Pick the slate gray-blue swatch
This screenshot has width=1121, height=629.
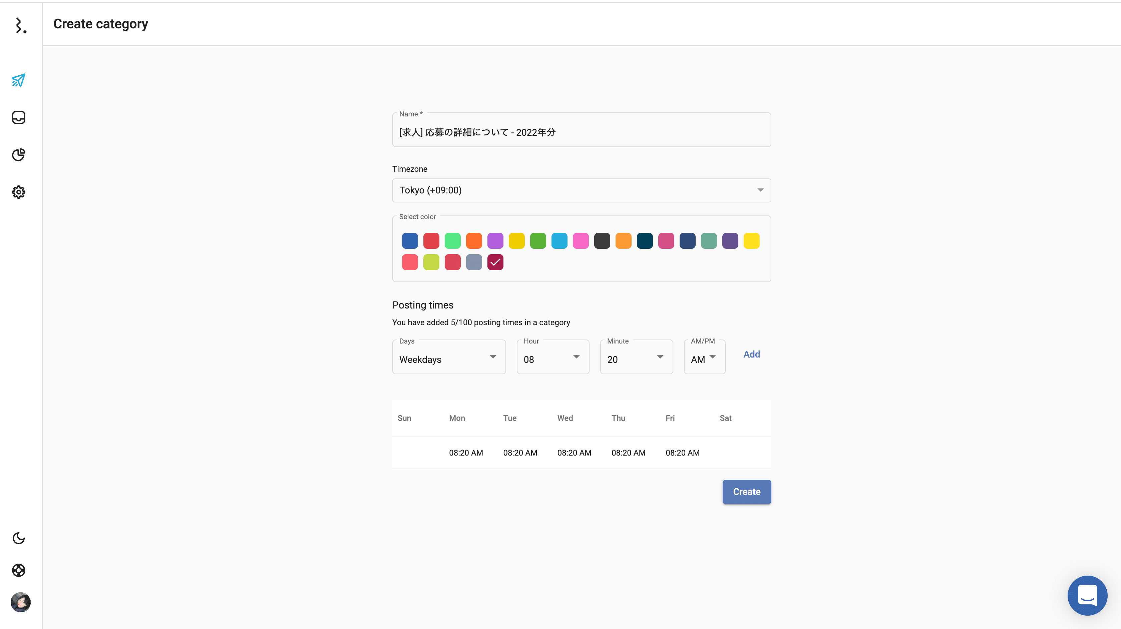pyautogui.click(x=474, y=262)
